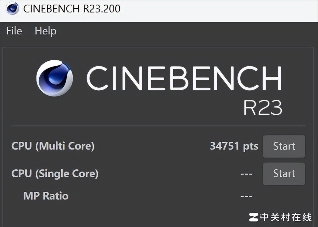The image size is (318, 227).
Task: Click the Single Core empty score dashes
Action: [246, 174]
